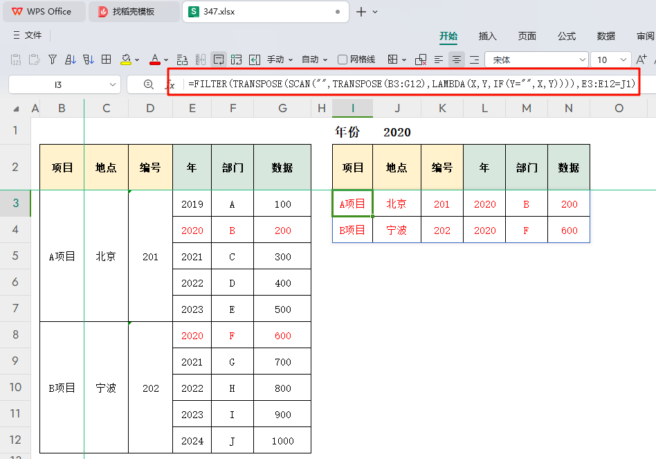Click the red font color A icon
Viewport: 656px width, 459px height.
155,60
